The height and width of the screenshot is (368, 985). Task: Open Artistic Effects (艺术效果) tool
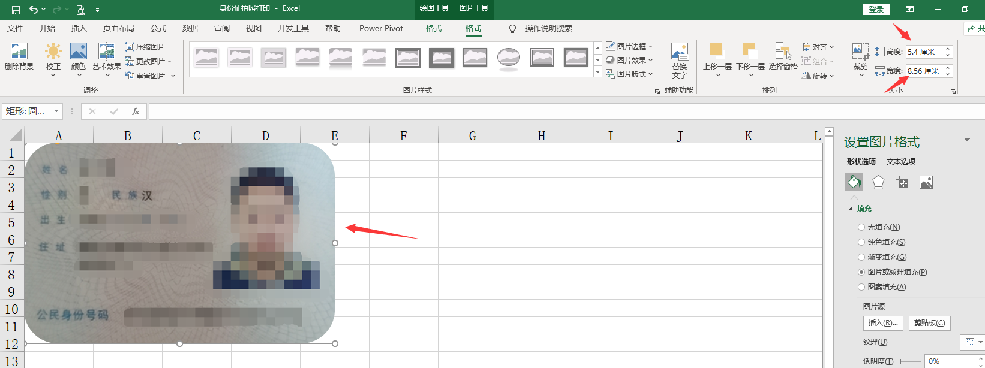click(x=107, y=59)
